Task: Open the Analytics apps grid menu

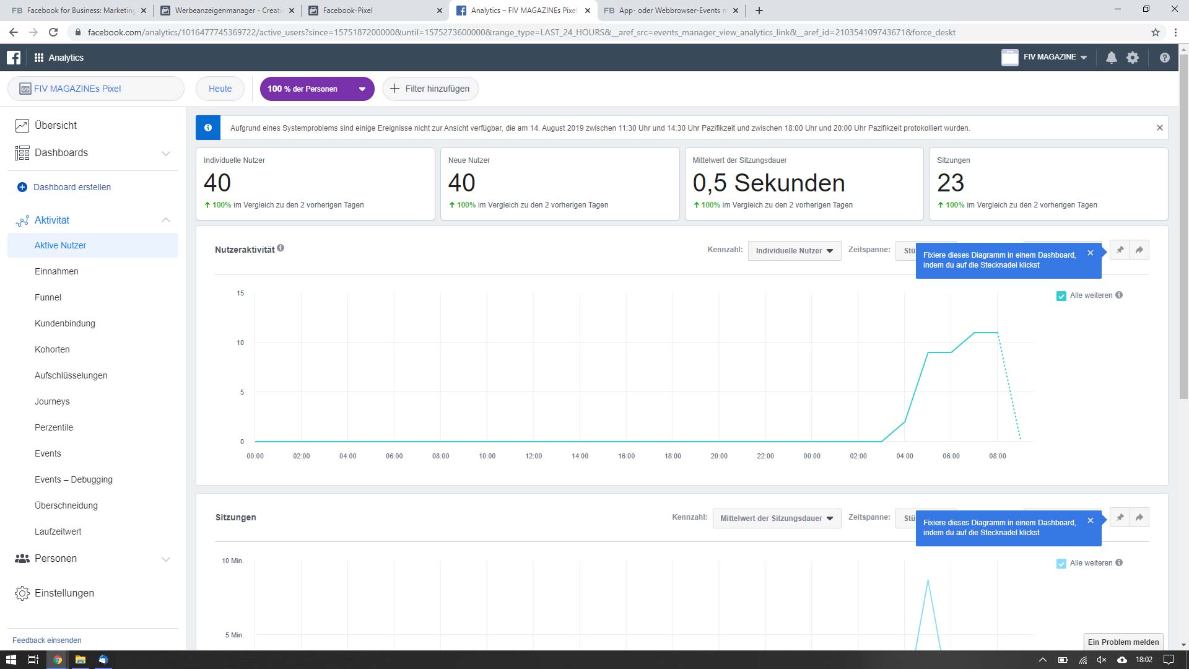Action: 38,58
